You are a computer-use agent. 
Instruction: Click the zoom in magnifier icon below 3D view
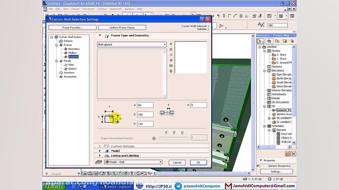108,174
